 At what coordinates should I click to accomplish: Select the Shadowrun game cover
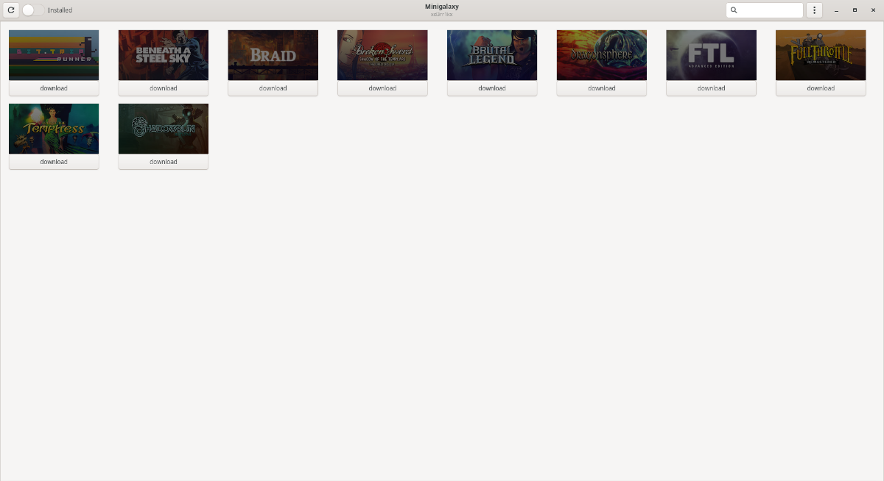tap(163, 128)
